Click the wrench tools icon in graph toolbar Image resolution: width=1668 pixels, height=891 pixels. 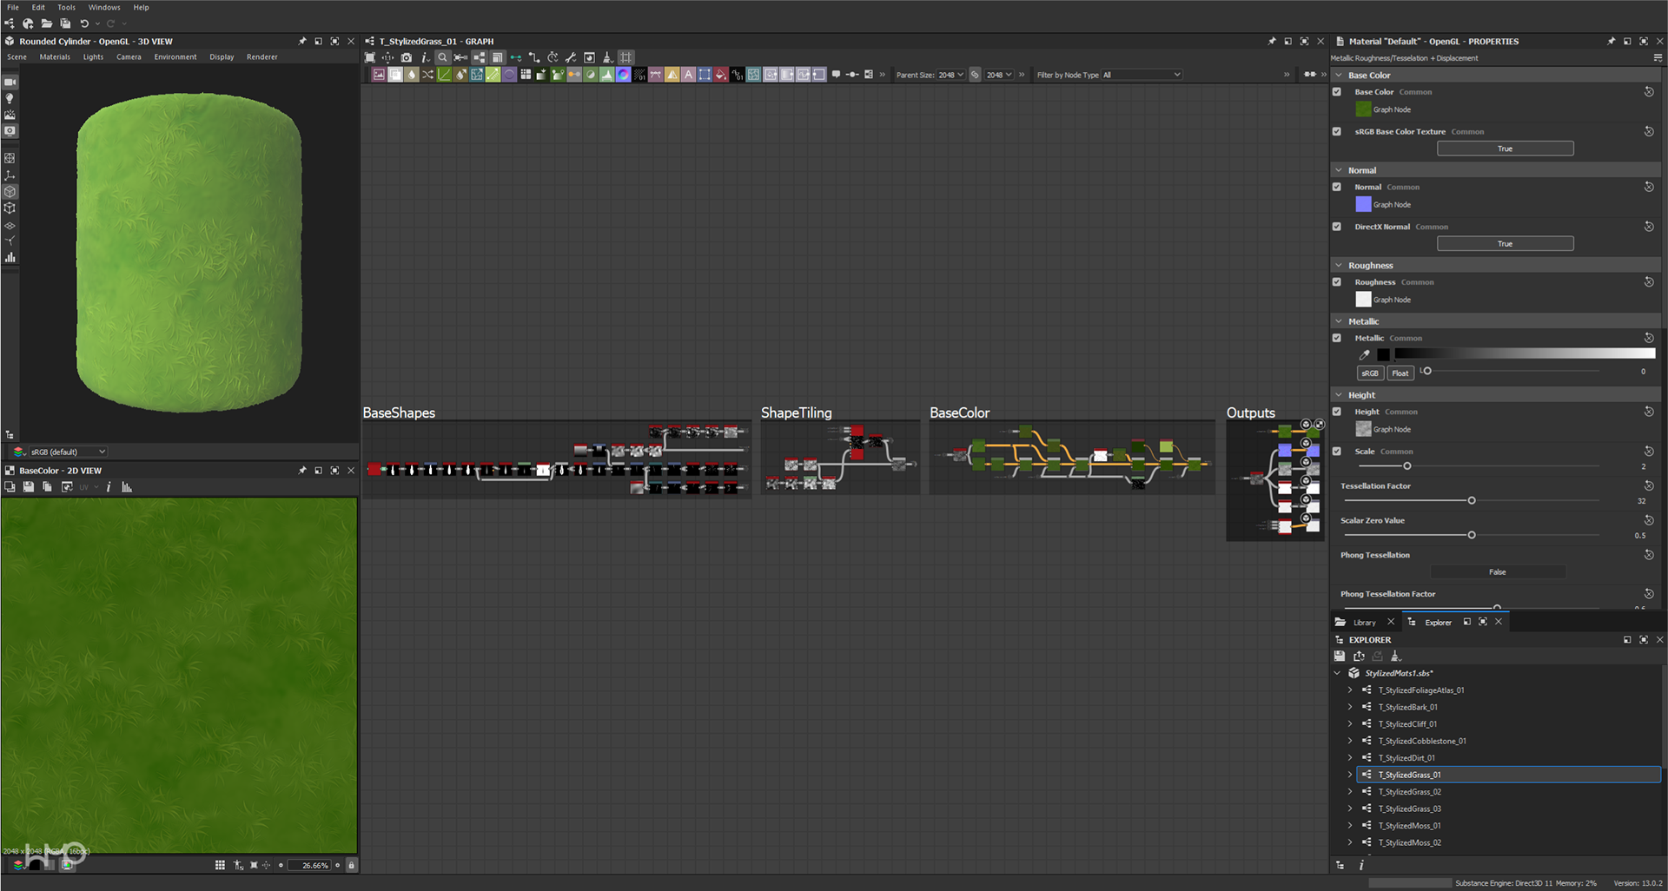click(x=571, y=57)
